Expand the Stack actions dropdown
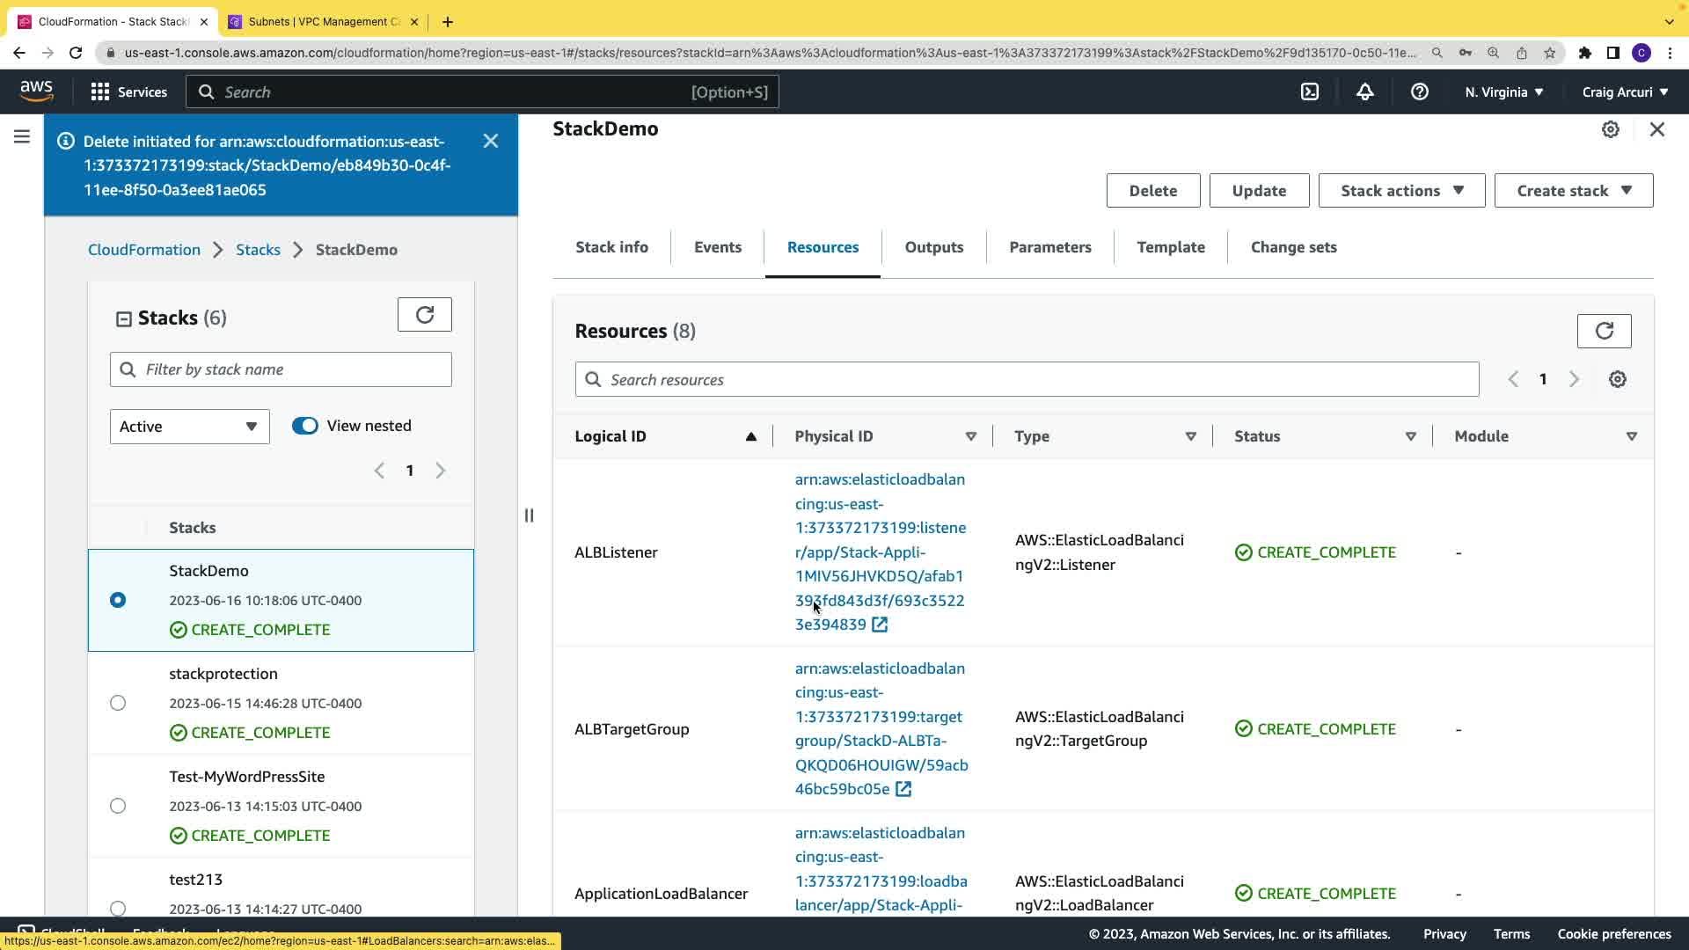 pyautogui.click(x=1401, y=191)
